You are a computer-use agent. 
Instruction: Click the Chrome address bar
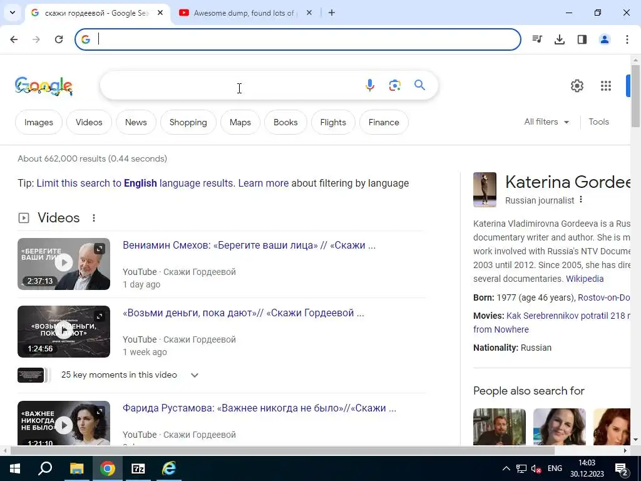[x=297, y=39]
